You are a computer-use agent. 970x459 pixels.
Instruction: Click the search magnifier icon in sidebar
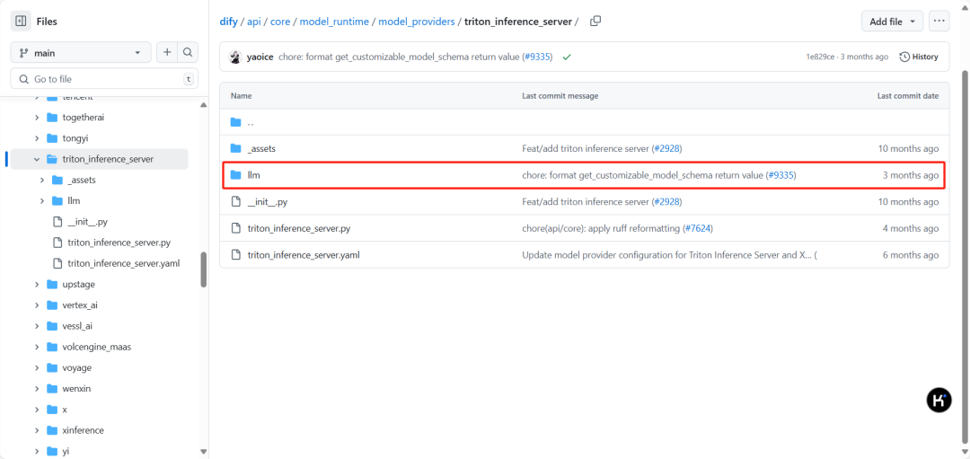coord(188,53)
